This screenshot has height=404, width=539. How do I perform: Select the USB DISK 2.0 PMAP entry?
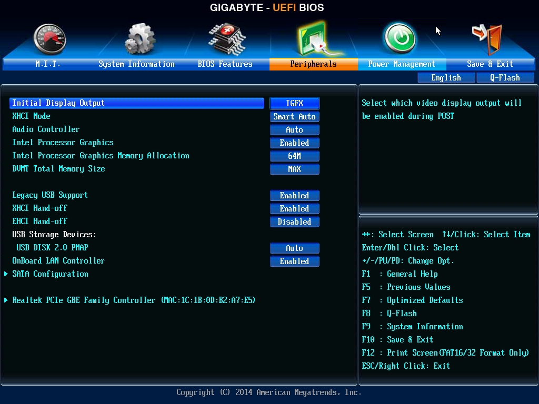click(x=52, y=247)
